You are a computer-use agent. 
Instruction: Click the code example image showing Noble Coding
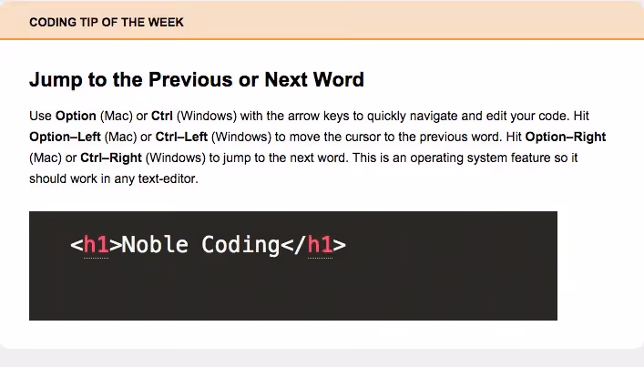(292, 266)
